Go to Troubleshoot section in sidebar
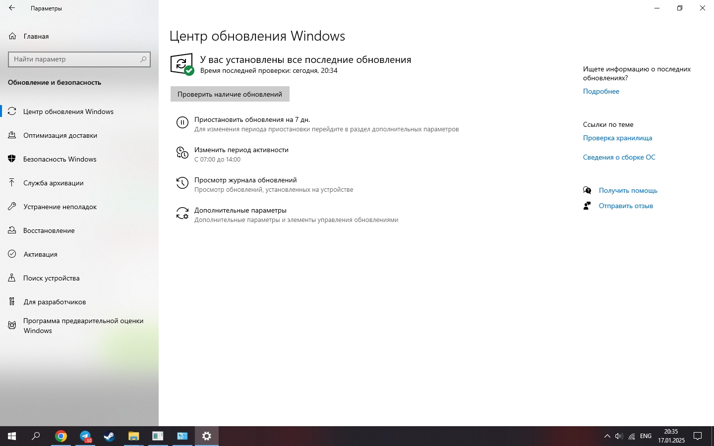 [59, 207]
